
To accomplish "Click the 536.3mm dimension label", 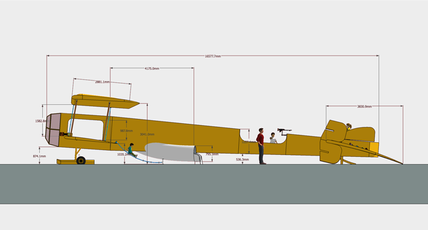I will pyautogui.click(x=242, y=160).
